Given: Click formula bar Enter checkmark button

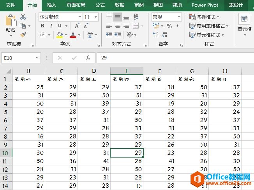Looking at the screenshot, I should [x=74, y=58].
